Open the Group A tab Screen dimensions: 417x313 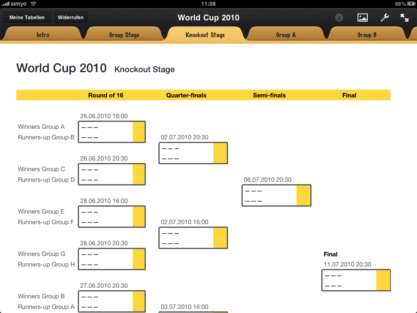pos(286,35)
